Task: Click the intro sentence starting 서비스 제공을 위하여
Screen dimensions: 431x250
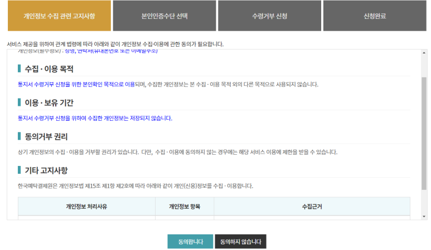Action: (x=115, y=44)
